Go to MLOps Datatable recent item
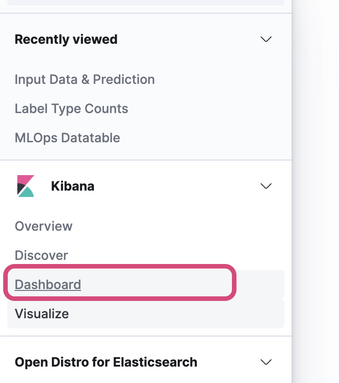 coord(67,138)
